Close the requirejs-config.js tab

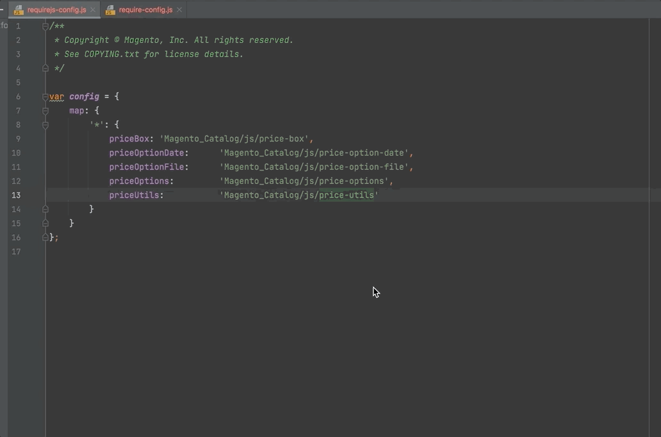93,10
